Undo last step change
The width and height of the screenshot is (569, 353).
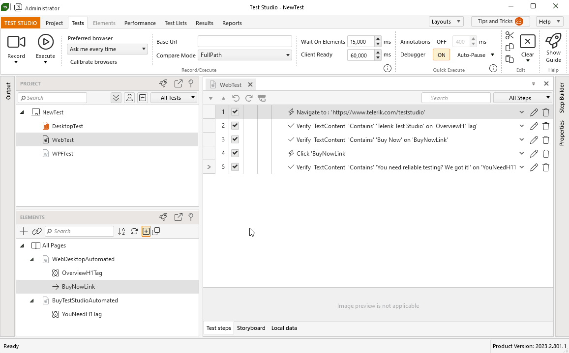[236, 98]
